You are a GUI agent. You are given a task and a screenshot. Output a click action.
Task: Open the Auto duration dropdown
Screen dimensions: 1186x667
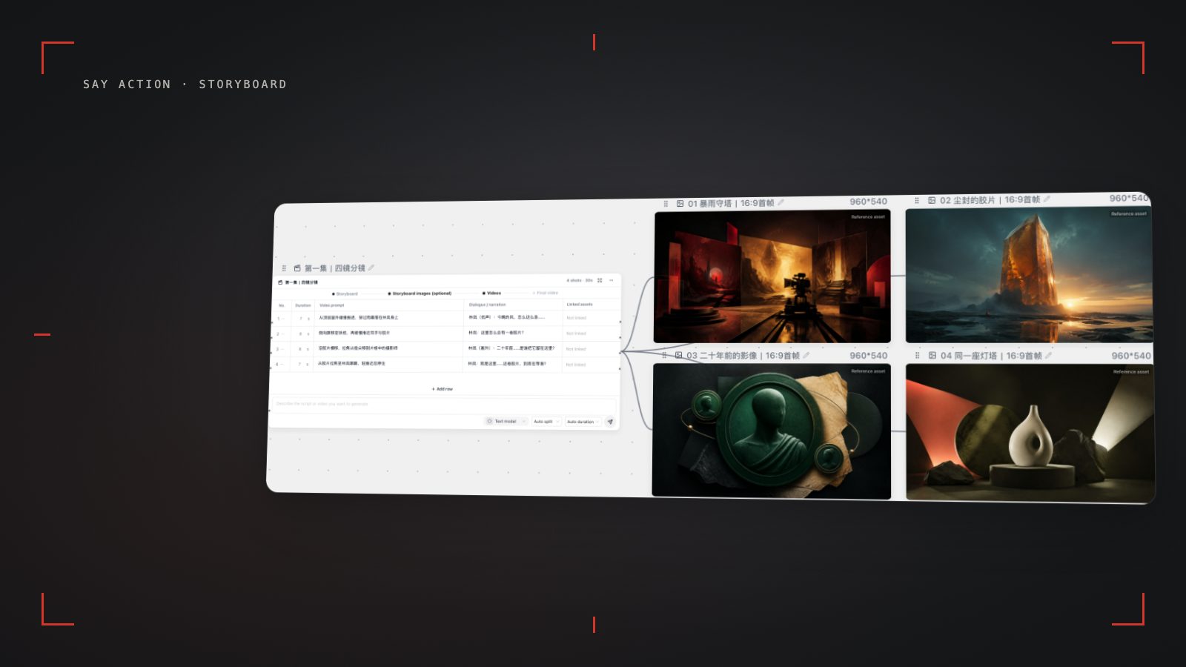point(583,422)
